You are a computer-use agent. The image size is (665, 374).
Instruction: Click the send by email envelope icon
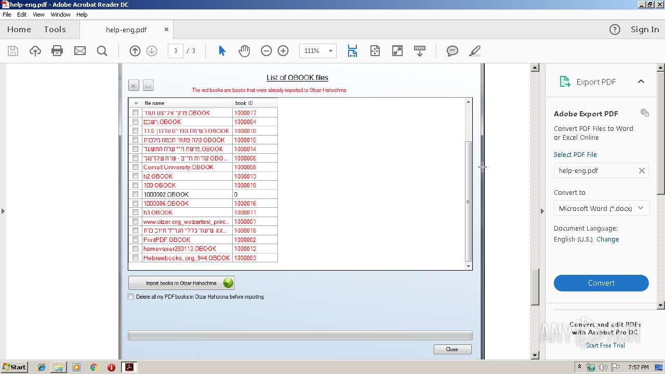pos(80,51)
